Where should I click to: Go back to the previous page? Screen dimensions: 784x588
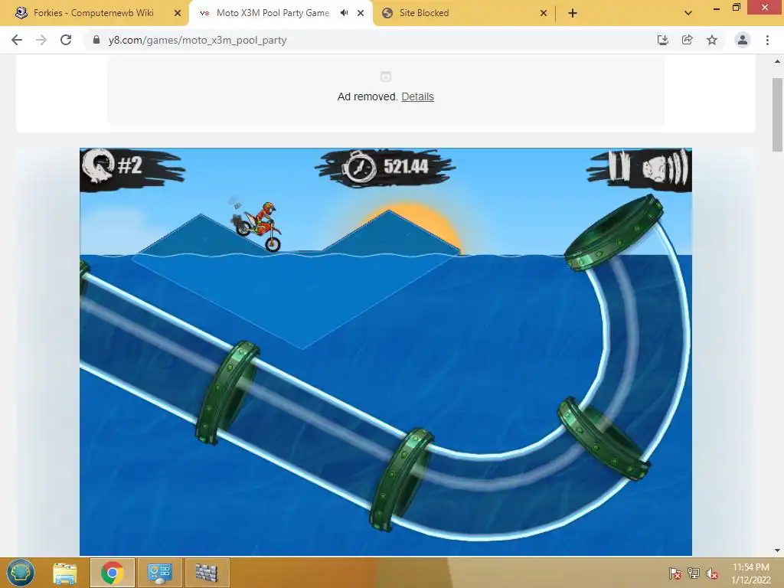17,40
